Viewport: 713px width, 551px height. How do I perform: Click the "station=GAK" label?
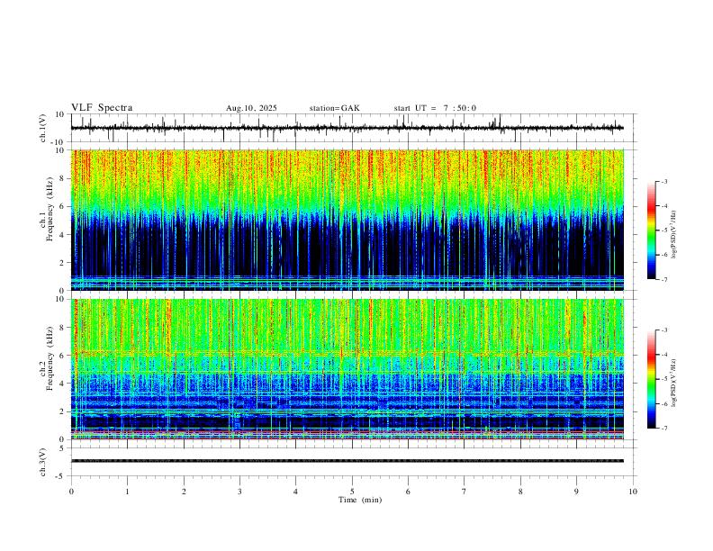(334, 108)
